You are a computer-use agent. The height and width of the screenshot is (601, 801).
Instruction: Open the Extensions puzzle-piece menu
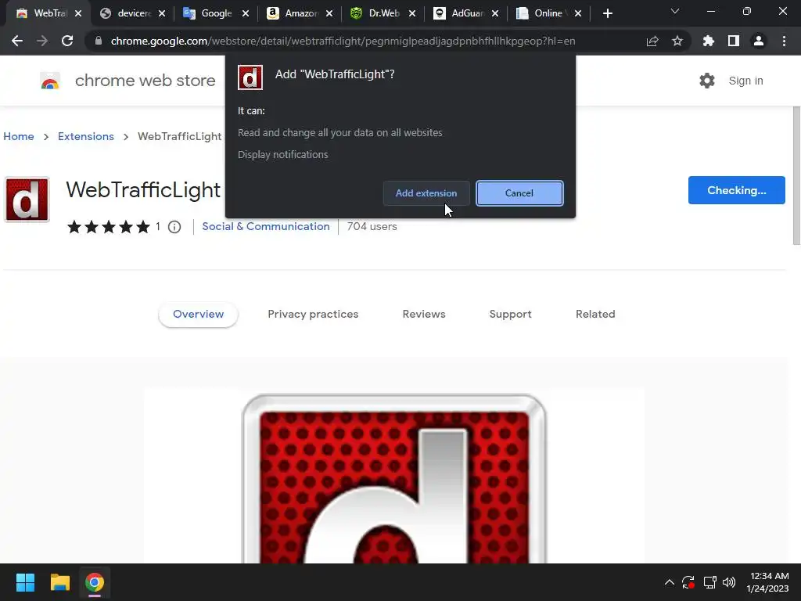[709, 41]
